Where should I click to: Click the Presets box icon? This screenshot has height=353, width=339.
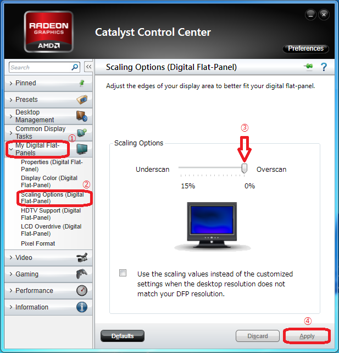pyautogui.click(x=82, y=99)
